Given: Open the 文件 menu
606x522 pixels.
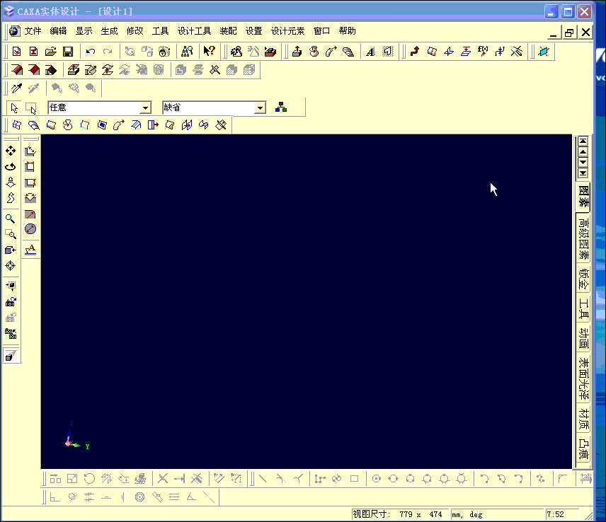Looking at the screenshot, I should (33, 31).
